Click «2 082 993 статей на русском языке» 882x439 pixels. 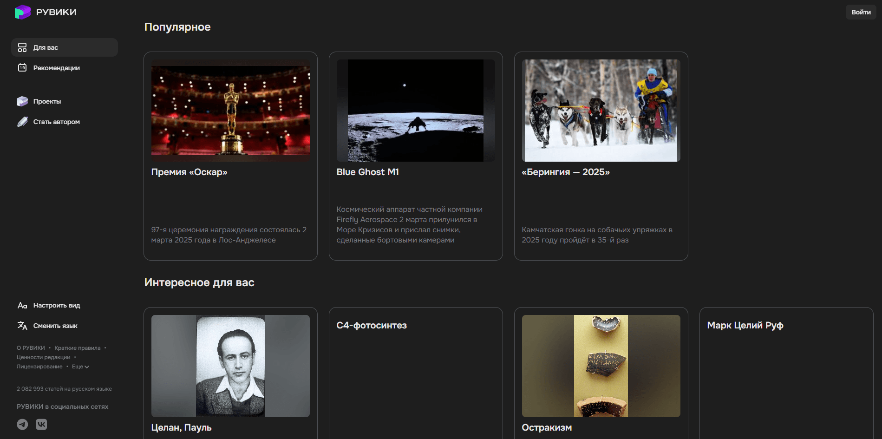(64, 389)
